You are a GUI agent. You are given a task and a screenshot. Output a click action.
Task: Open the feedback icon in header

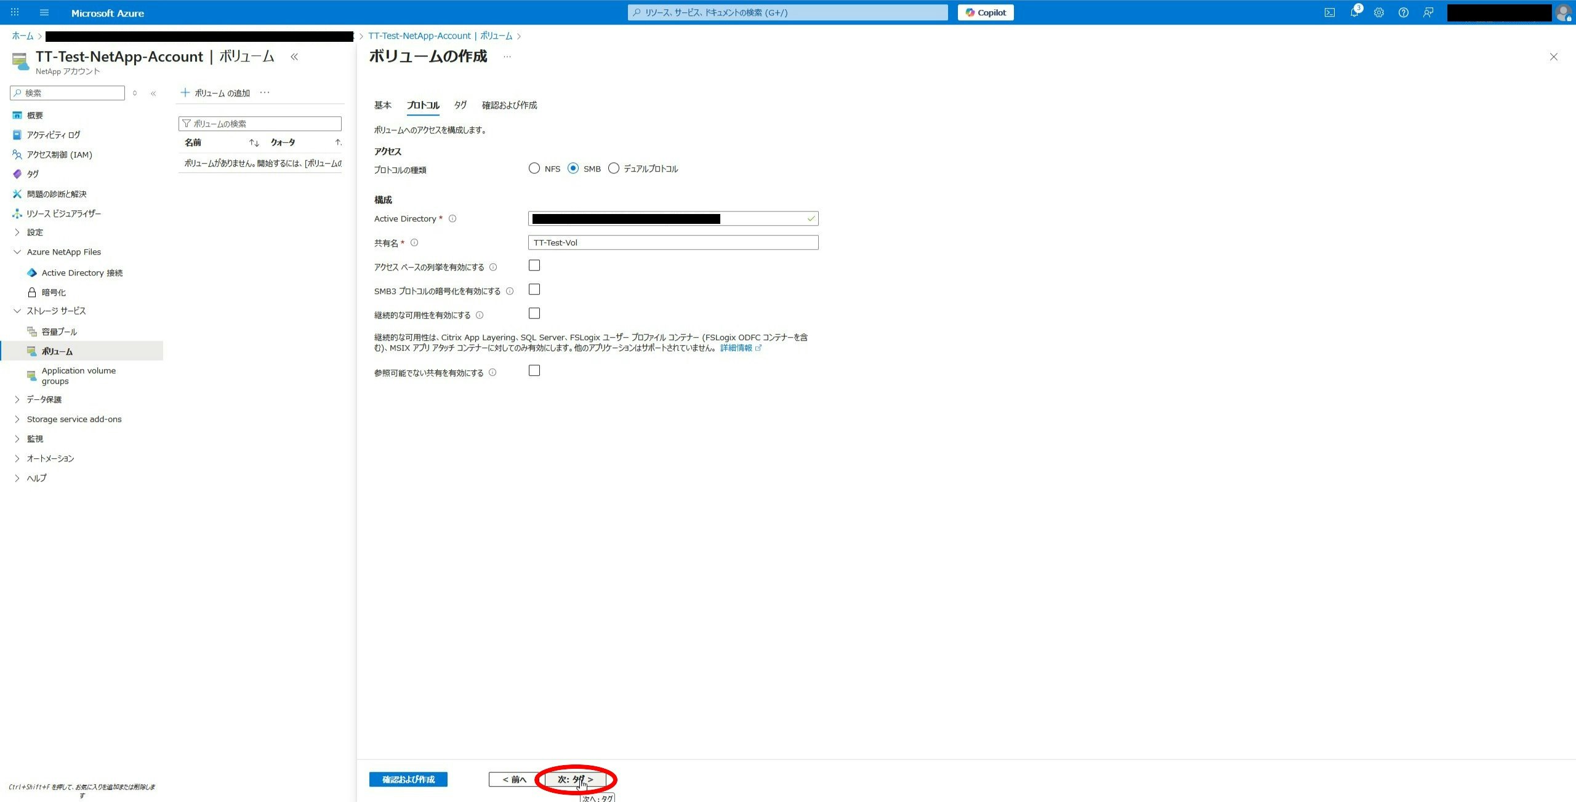pyautogui.click(x=1428, y=12)
